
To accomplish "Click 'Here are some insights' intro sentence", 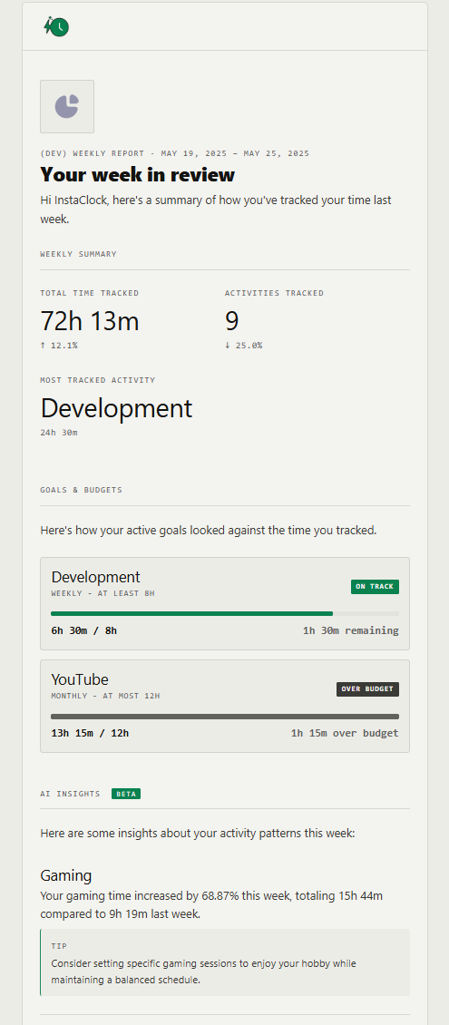I will coord(198,835).
